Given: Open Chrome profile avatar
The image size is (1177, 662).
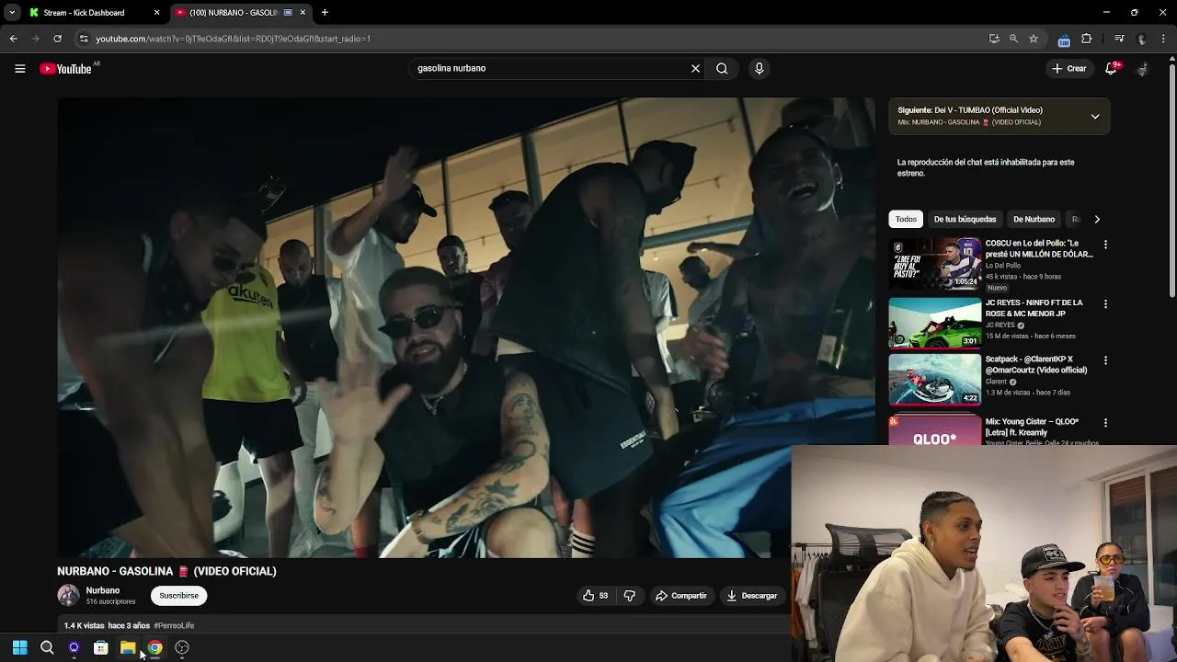Looking at the screenshot, I should [1142, 39].
